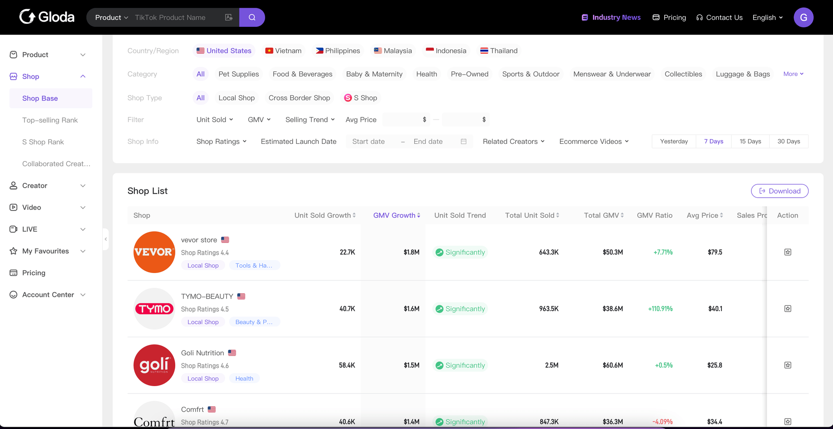Click the purple search magnifier button
The width and height of the screenshot is (833, 429).
click(252, 17)
